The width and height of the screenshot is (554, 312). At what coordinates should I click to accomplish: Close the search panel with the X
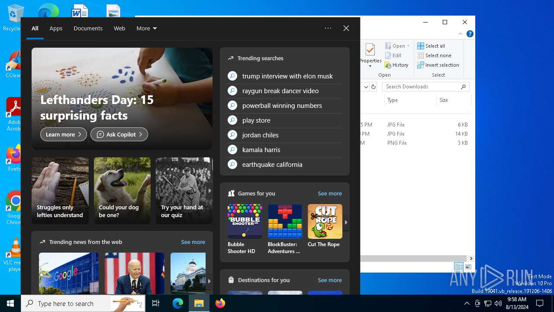pos(346,28)
